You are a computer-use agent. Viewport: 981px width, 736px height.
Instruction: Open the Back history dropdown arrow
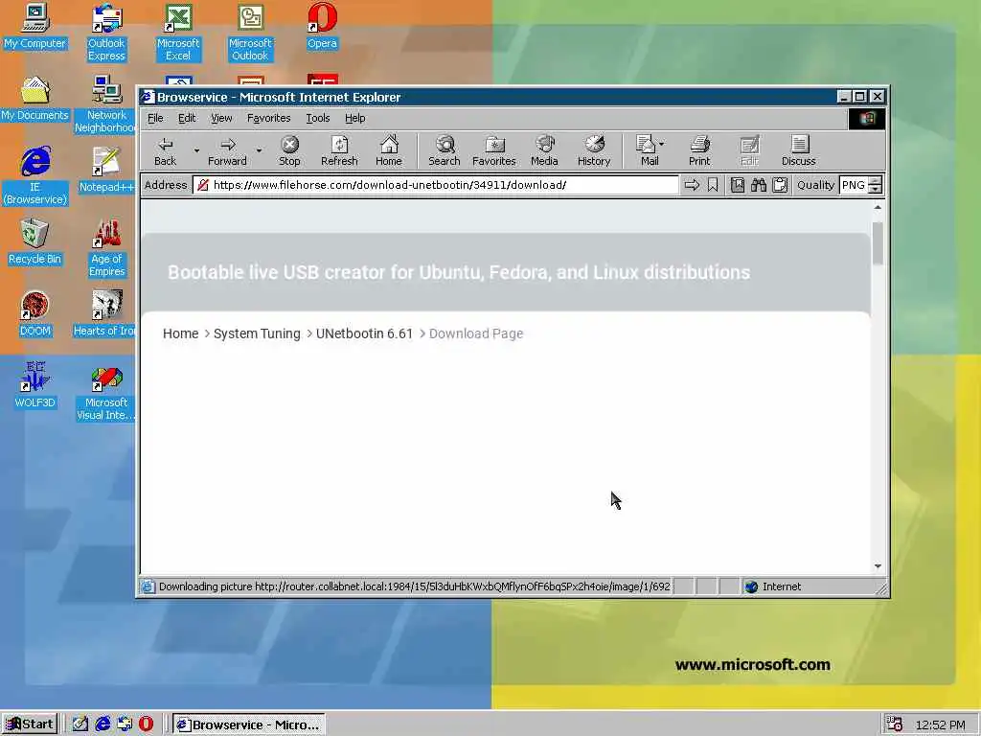(x=196, y=150)
